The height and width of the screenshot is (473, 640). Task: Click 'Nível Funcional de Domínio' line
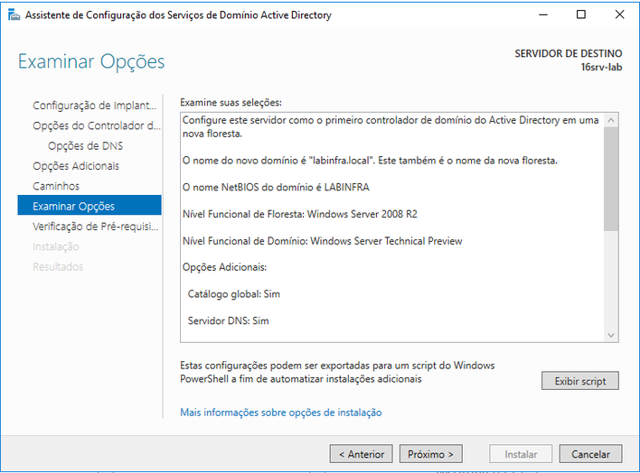[x=323, y=241]
